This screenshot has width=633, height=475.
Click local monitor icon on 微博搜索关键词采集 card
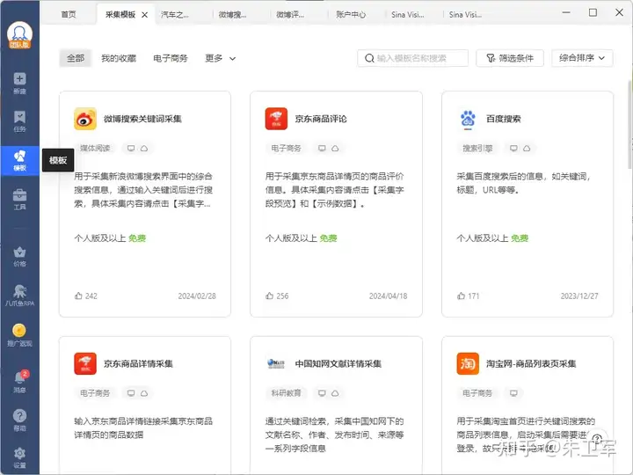click(131, 149)
